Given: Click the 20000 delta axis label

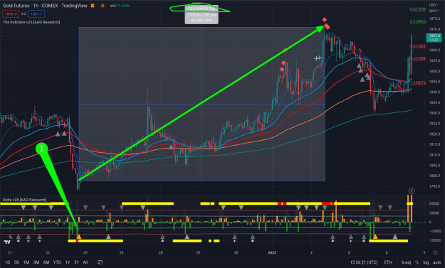Looking at the screenshot, I should pyautogui.click(x=434, y=204).
